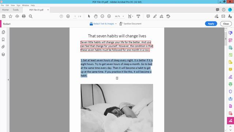Select the highlight text pen tool
The height and width of the screenshot is (132, 234).
point(155,16)
